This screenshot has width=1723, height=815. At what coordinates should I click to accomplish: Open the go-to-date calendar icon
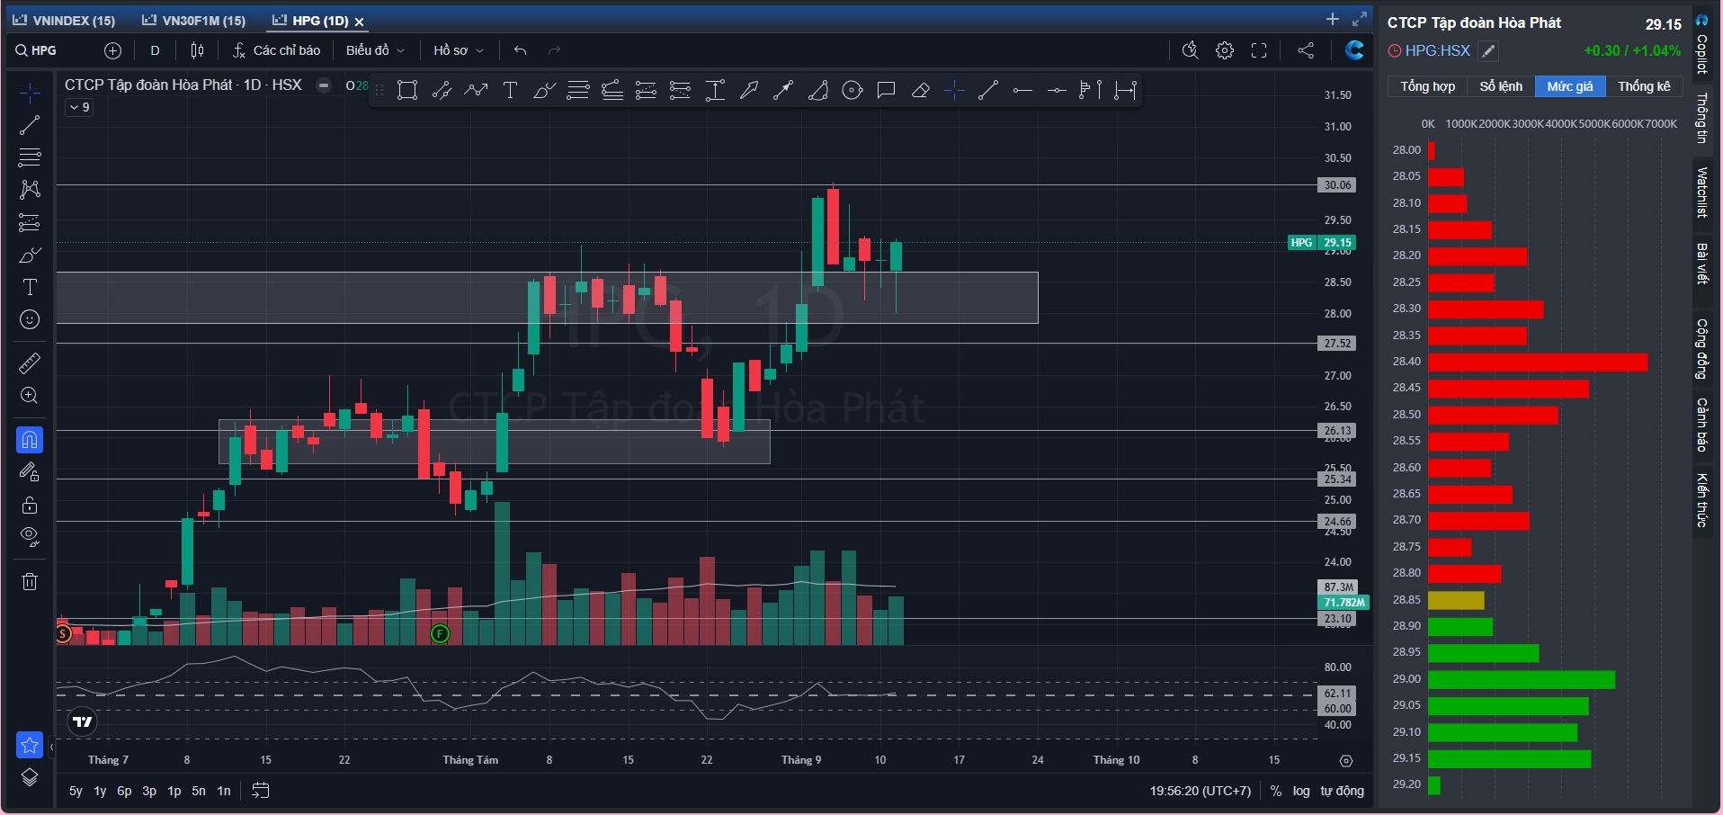[261, 791]
